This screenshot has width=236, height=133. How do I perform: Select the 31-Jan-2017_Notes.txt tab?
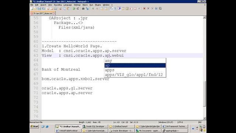[x=43, y=13]
